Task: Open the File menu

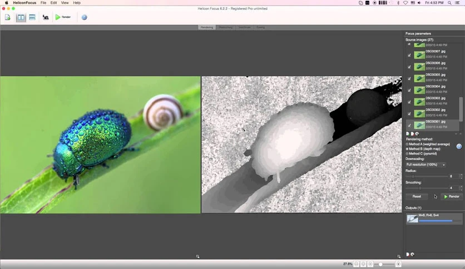Action: point(43,3)
